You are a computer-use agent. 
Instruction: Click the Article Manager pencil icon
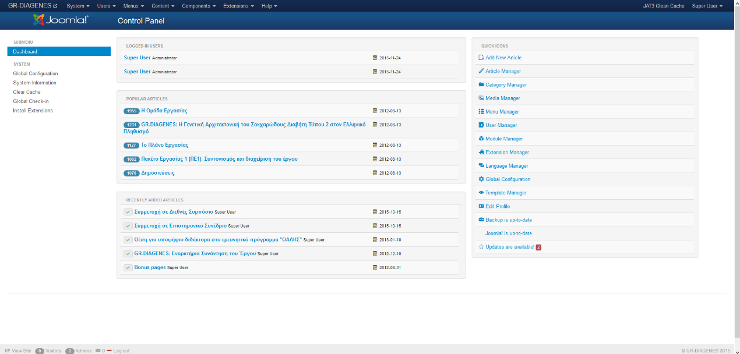pos(481,71)
